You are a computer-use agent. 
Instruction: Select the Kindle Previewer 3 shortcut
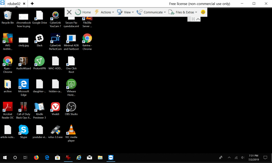click(x=39, y=110)
